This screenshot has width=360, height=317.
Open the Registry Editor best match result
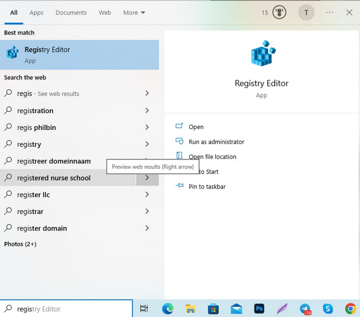(x=79, y=55)
